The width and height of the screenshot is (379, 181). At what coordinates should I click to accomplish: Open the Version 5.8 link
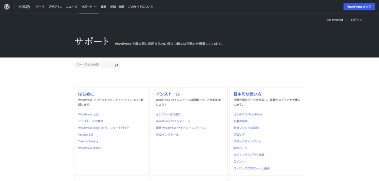pos(85,135)
